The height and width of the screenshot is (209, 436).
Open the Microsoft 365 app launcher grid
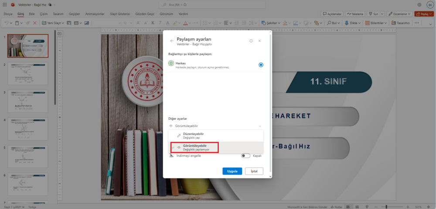point(5,5)
